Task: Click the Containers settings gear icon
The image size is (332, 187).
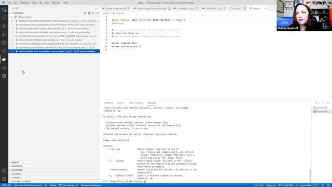Action: click(89, 13)
